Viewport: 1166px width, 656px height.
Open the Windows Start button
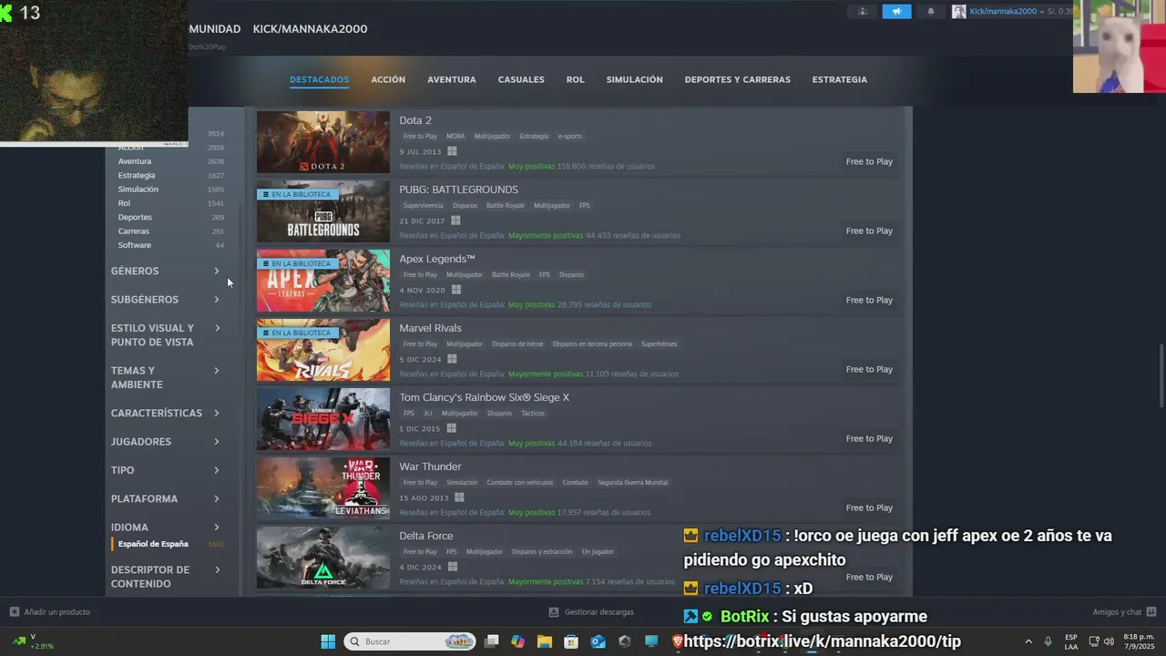click(x=328, y=641)
